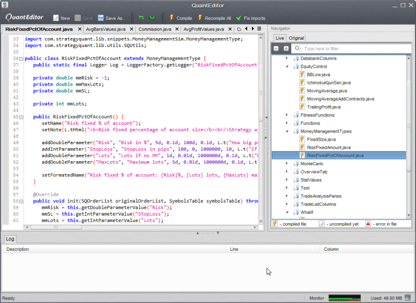
Task: Expand the DatabankColumns folder
Action: (287, 58)
